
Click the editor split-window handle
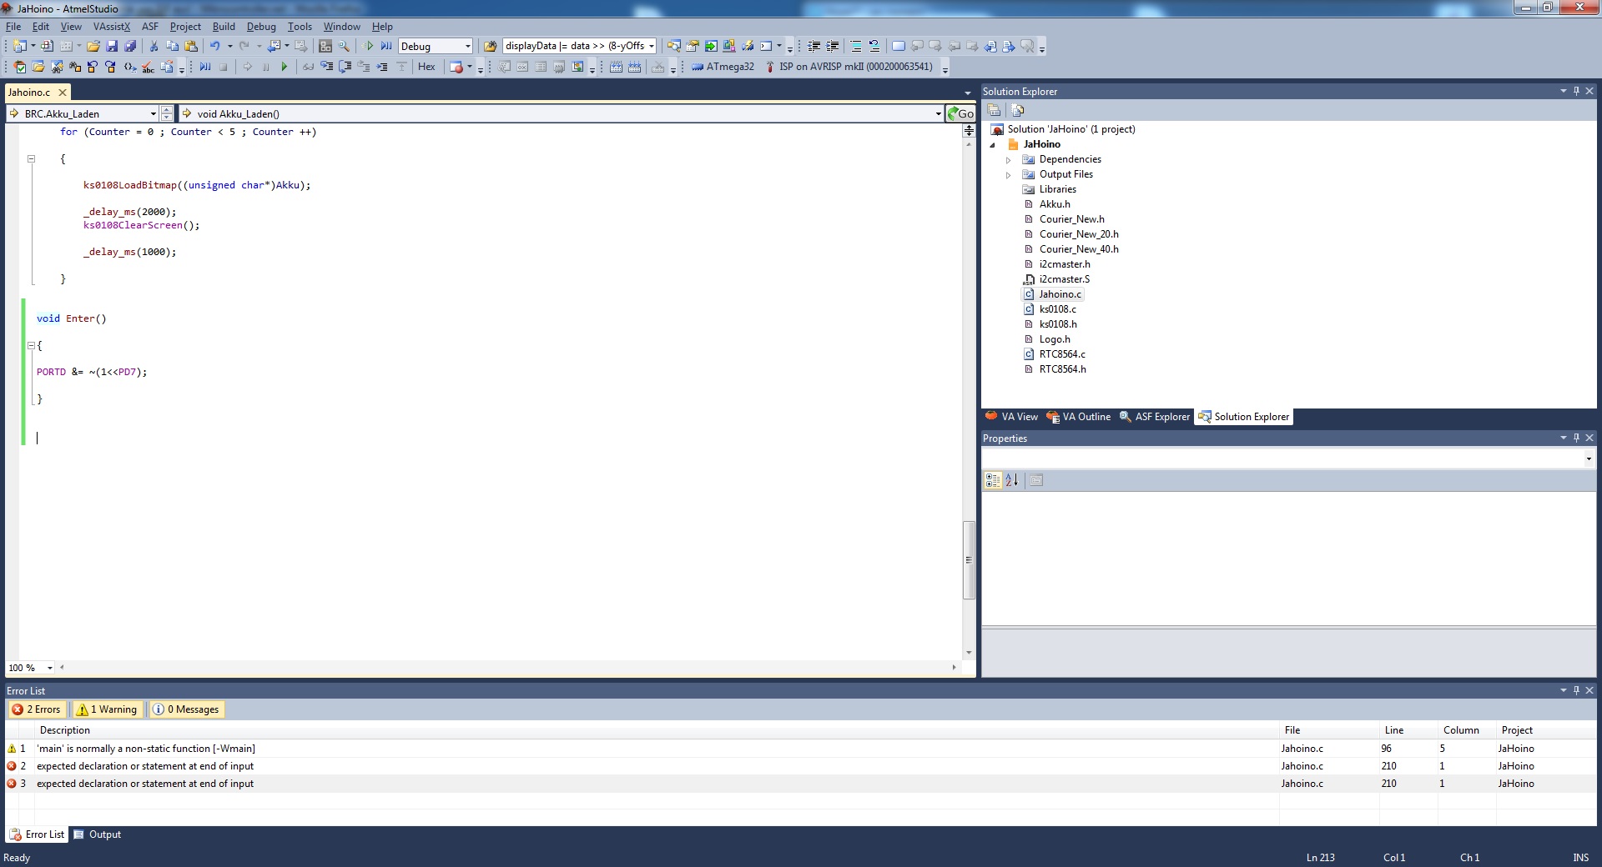click(x=968, y=131)
